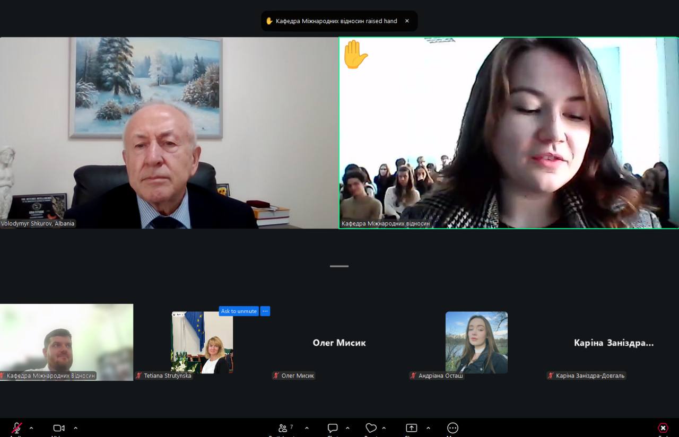
Task: Select Volodymyr Shkurov's video tile
Action: tap(169, 133)
